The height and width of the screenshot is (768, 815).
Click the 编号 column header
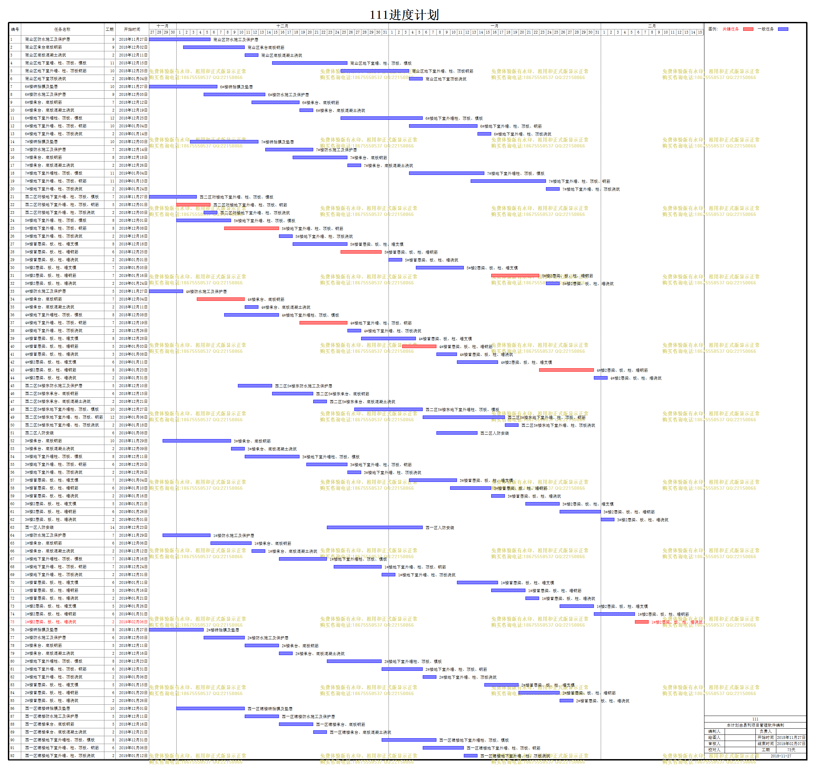[x=15, y=29]
